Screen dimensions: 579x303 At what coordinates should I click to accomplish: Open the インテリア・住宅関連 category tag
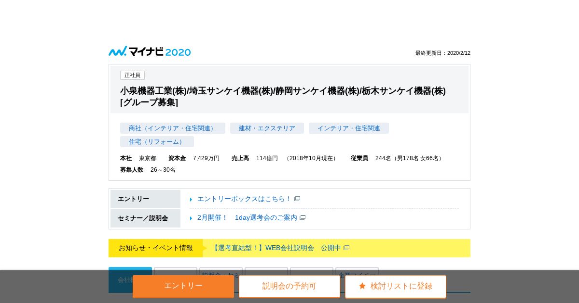click(x=349, y=128)
